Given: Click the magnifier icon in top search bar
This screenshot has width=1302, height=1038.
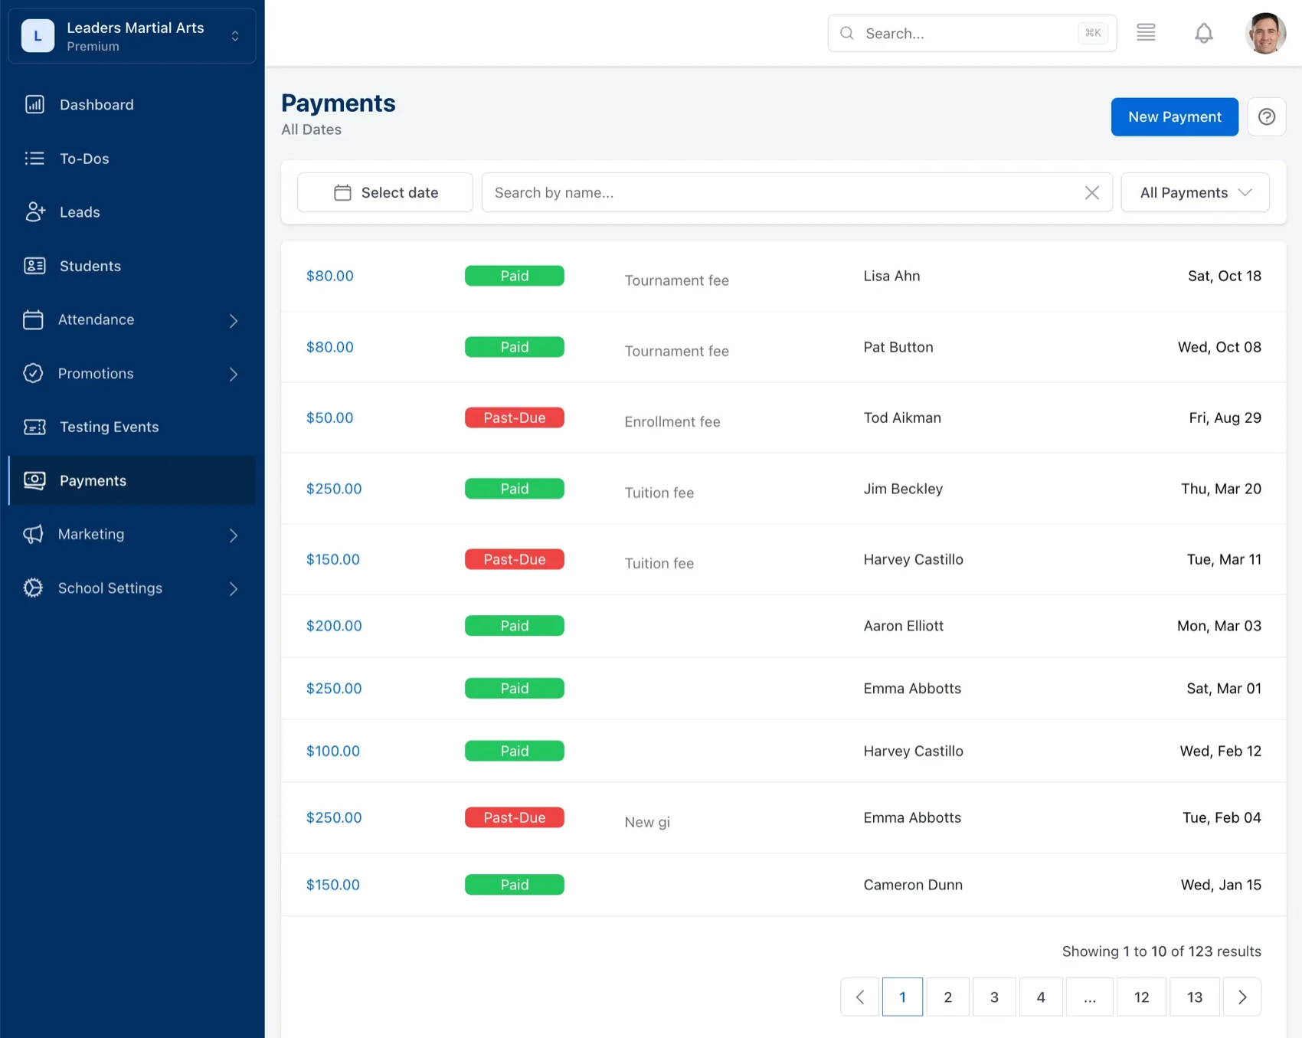Looking at the screenshot, I should tap(846, 33).
